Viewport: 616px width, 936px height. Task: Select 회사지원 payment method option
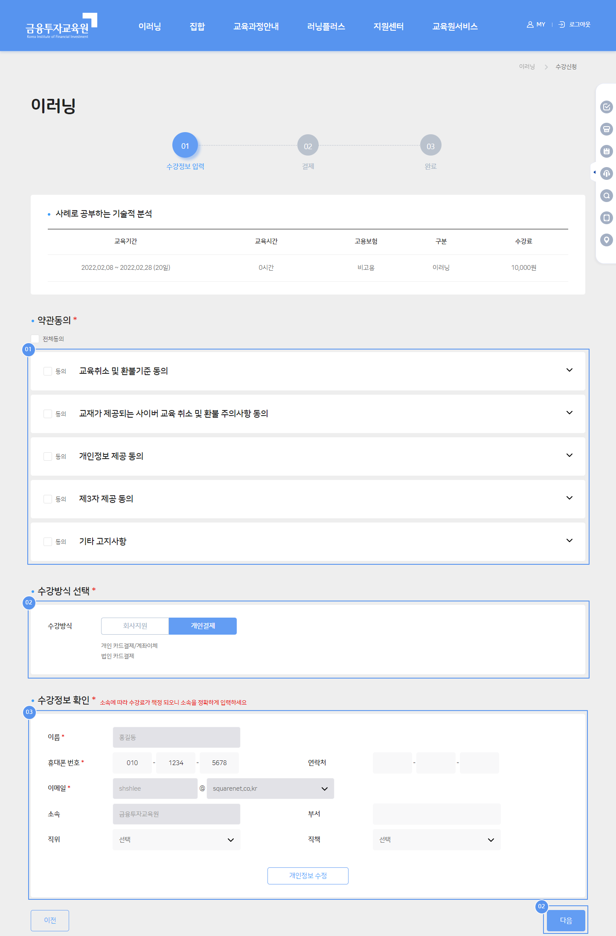tap(135, 626)
